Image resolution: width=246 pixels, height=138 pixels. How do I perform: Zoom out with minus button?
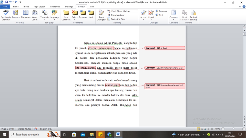(223, 129)
